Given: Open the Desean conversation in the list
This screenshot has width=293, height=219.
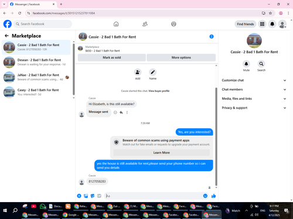Looking at the screenshot, I should click(x=36, y=62).
